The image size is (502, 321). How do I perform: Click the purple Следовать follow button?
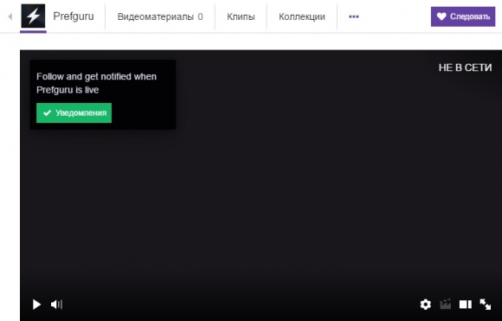pyautogui.click(x=463, y=16)
